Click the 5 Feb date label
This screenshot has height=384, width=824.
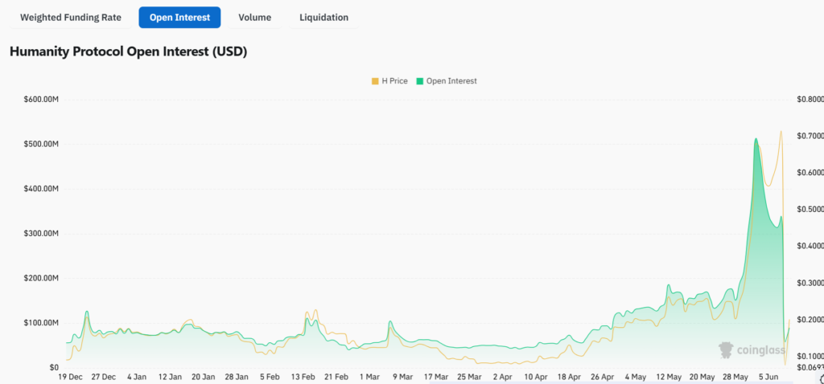pos(270,377)
